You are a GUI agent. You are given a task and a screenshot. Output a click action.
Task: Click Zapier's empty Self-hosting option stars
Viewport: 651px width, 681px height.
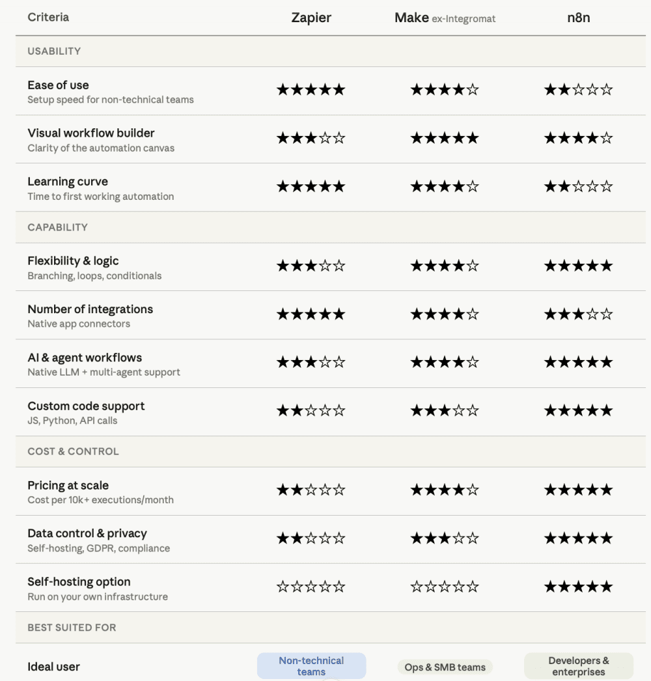coord(311,587)
